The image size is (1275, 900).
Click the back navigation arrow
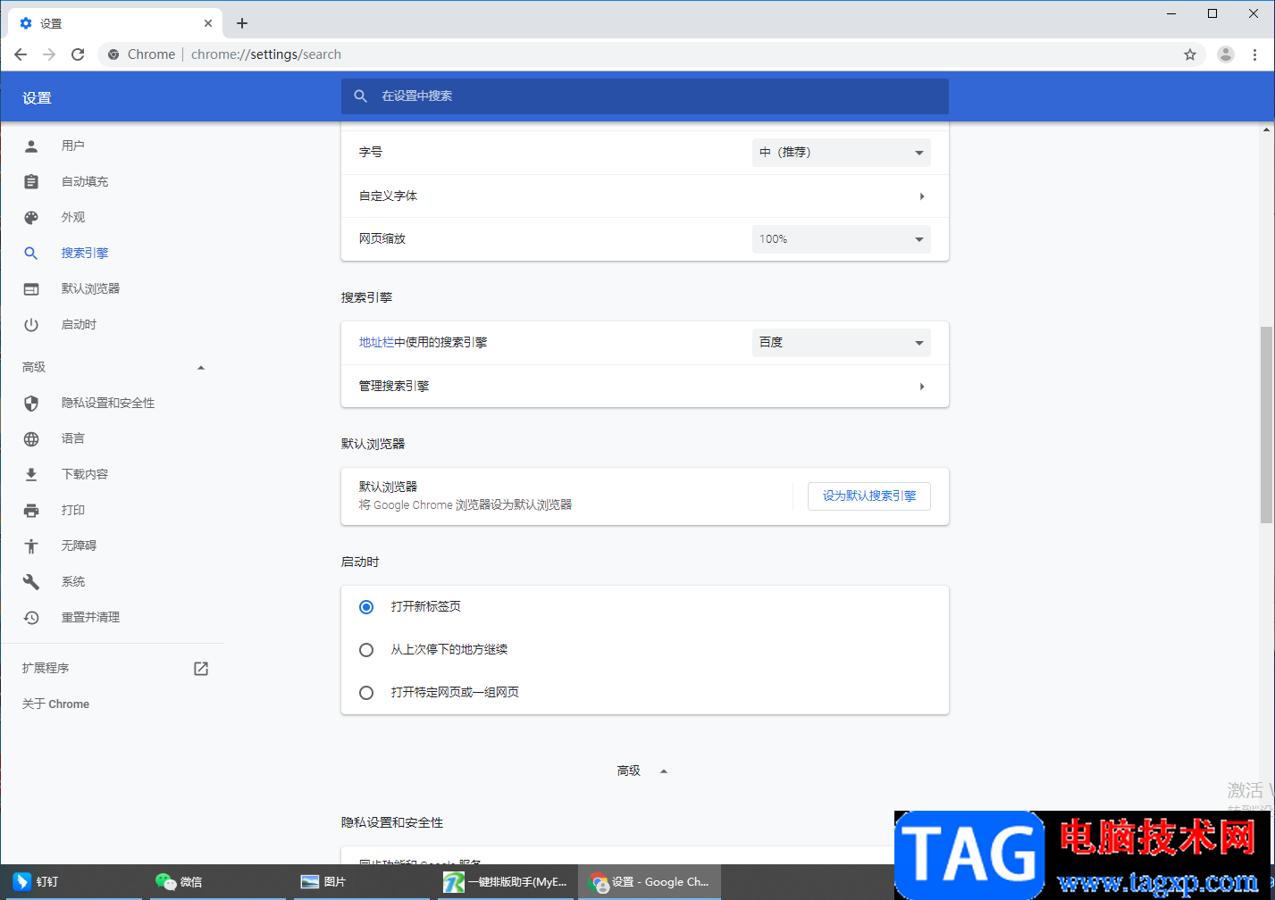(21, 54)
